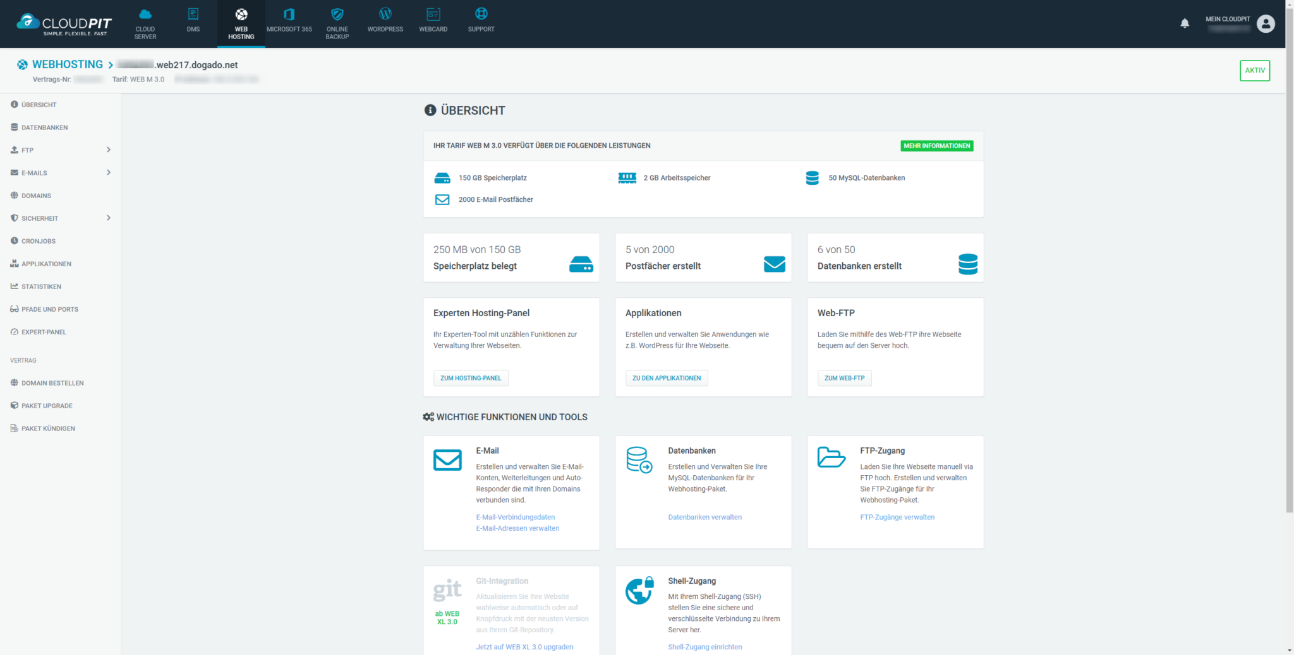The height and width of the screenshot is (655, 1294).
Task: Expand the Sicherheit sidebar submenu
Action: tap(109, 218)
